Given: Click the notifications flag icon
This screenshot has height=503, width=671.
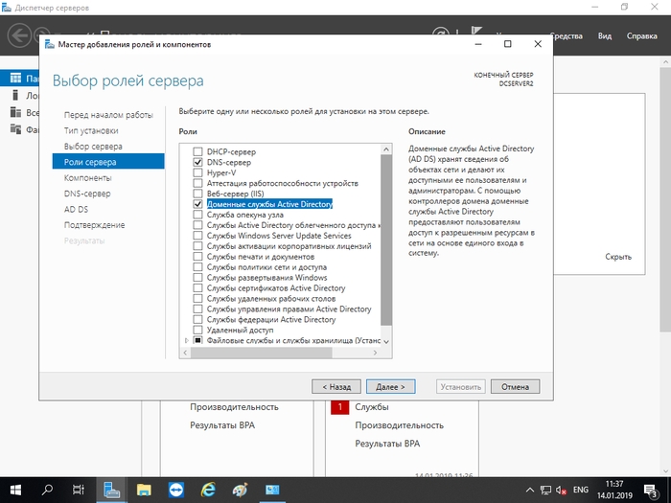Looking at the screenshot, I should [475, 32].
